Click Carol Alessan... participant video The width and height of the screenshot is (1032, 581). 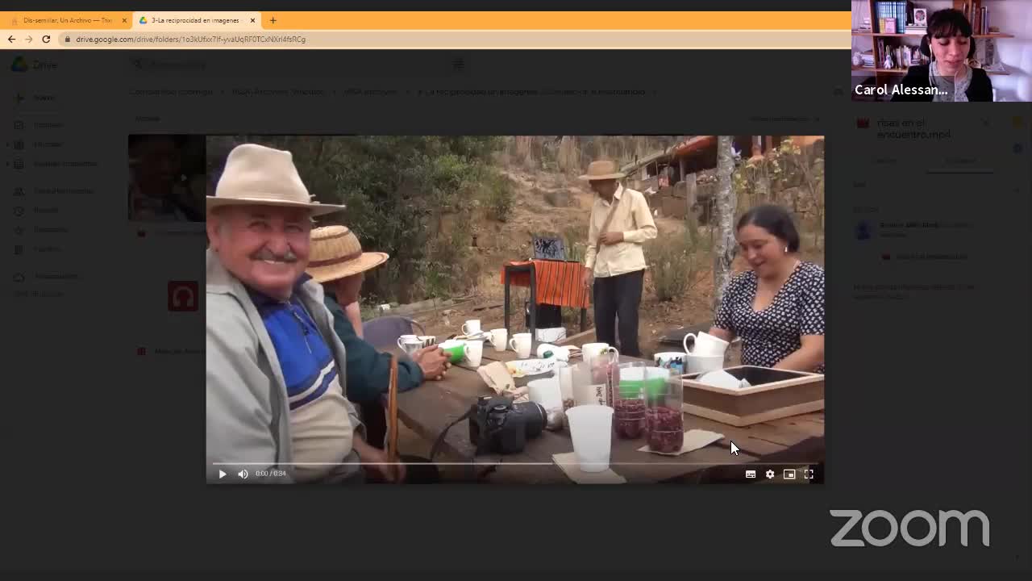point(942,51)
